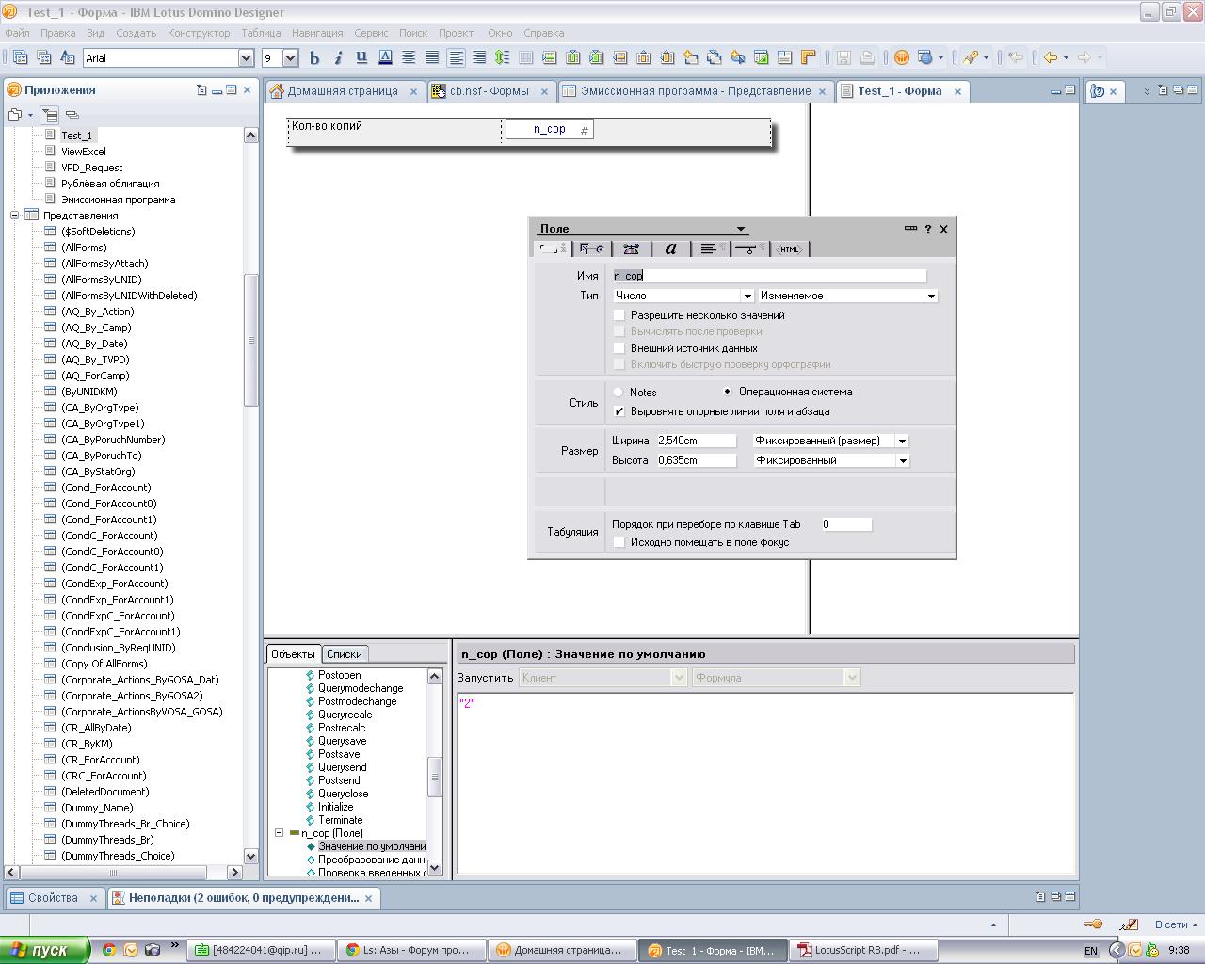Open the font tab in Поле properties
1205x964 pixels.
(x=670, y=249)
